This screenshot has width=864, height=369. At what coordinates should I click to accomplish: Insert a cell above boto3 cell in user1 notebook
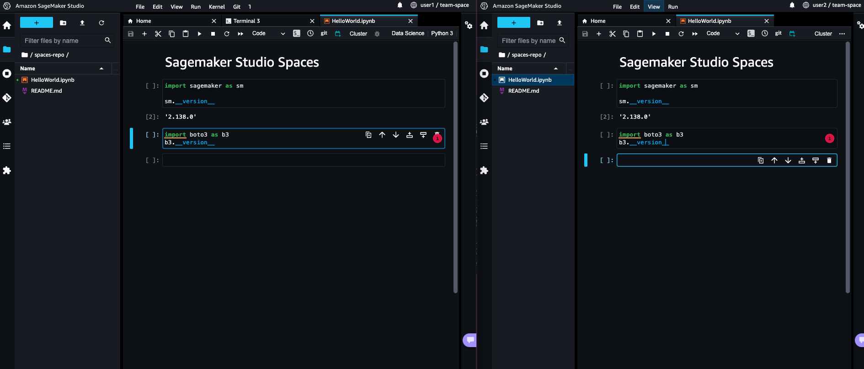(x=410, y=135)
